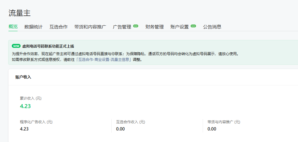Click the 累计收入 (元) label
Viewport: 298px width, 142px height.
[31, 98]
